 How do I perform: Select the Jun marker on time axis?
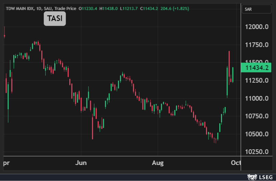(81, 163)
